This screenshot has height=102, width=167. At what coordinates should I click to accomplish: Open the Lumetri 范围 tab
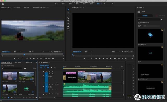(x=16, y=8)
